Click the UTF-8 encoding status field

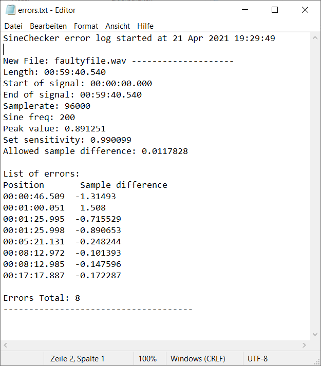(x=257, y=358)
